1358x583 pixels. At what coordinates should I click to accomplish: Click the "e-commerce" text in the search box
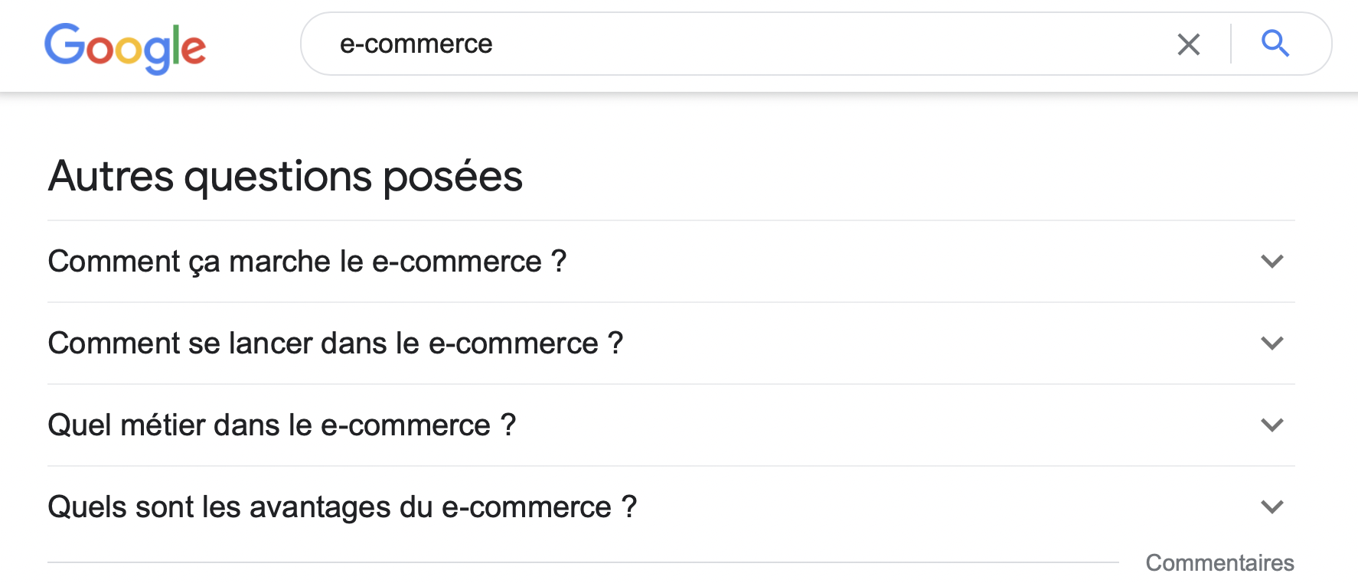click(x=416, y=44)
